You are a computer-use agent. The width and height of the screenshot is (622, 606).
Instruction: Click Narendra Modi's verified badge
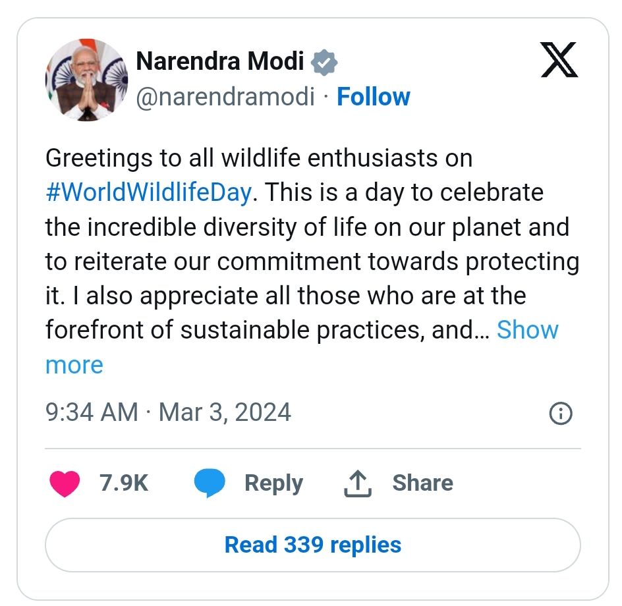coord(325,61)
